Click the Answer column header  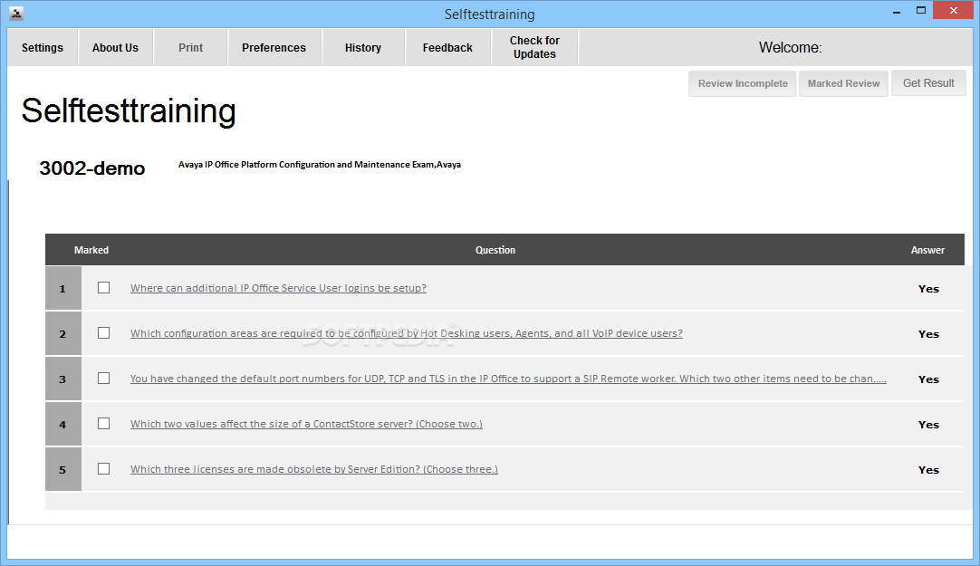pos(927,250)
